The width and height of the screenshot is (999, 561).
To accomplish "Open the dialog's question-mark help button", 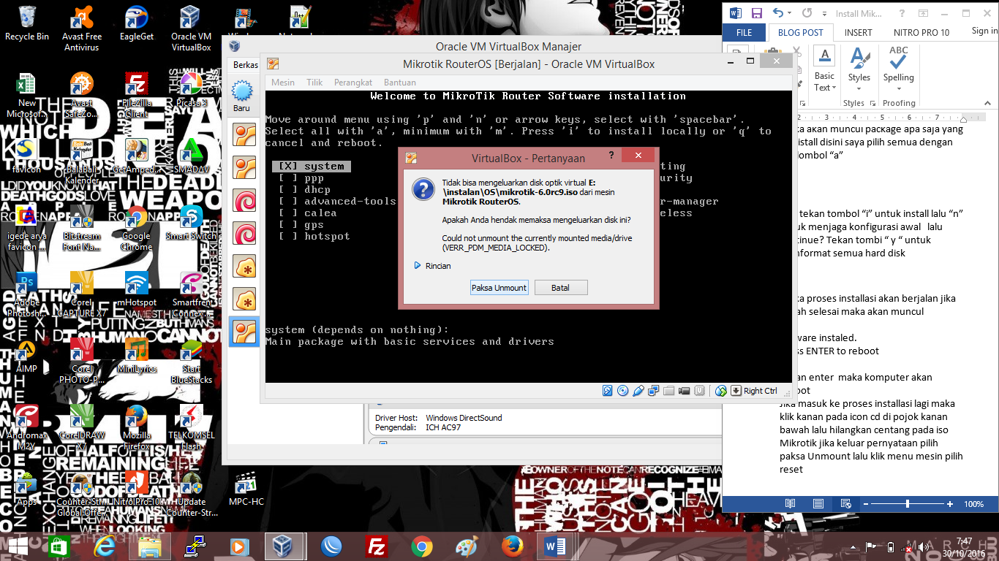I will 611,156.
